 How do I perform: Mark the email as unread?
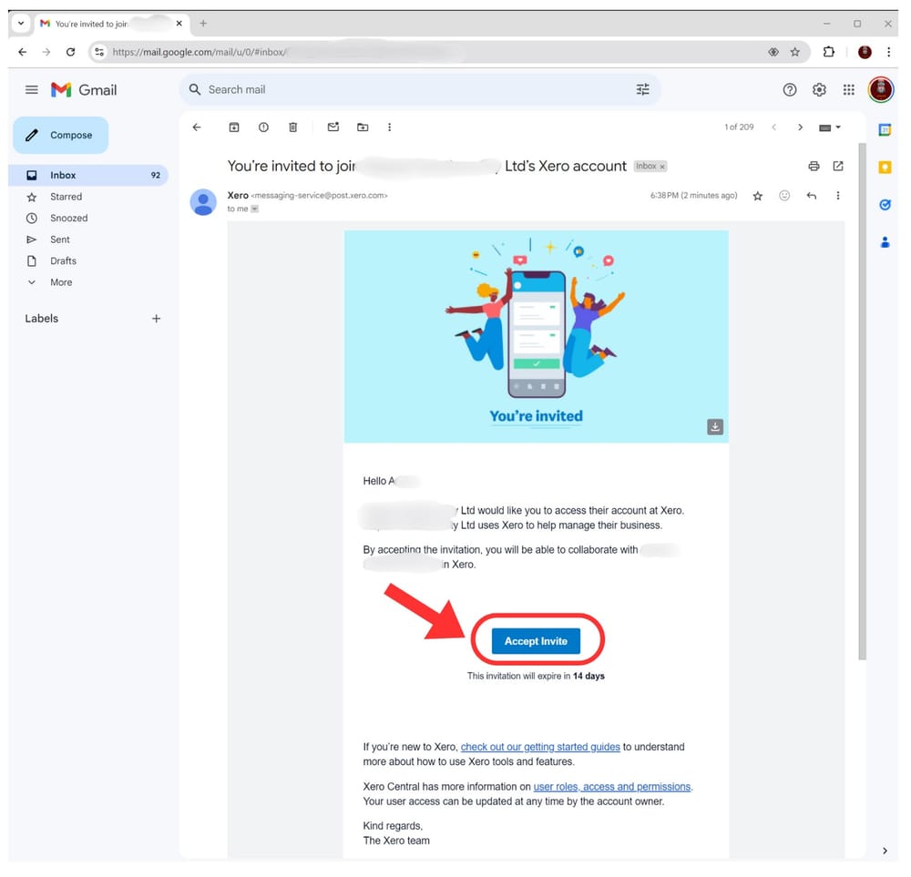coord(333,127)
